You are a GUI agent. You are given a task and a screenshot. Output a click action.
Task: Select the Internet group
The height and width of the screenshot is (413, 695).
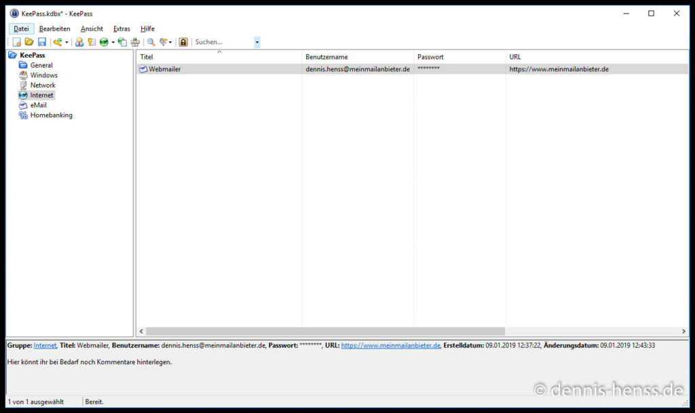41,95
